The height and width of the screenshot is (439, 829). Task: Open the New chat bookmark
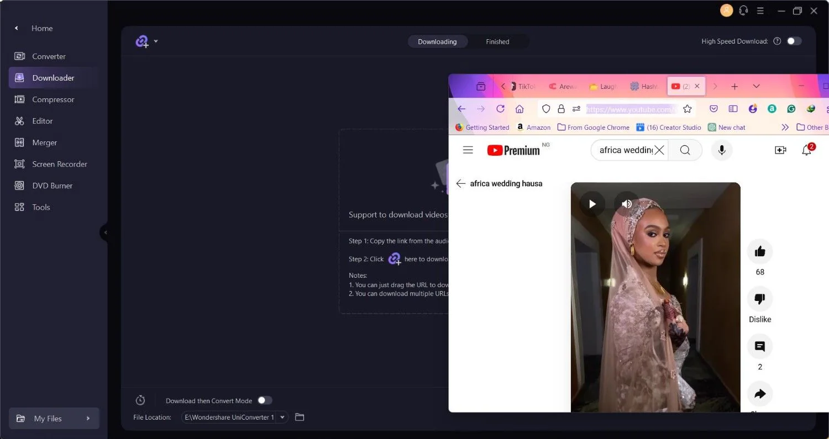point(727,127)
